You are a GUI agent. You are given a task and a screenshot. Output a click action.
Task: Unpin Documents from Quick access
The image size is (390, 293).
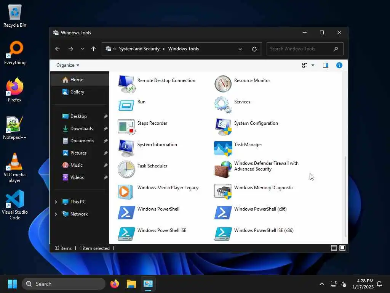click(105, 141)
